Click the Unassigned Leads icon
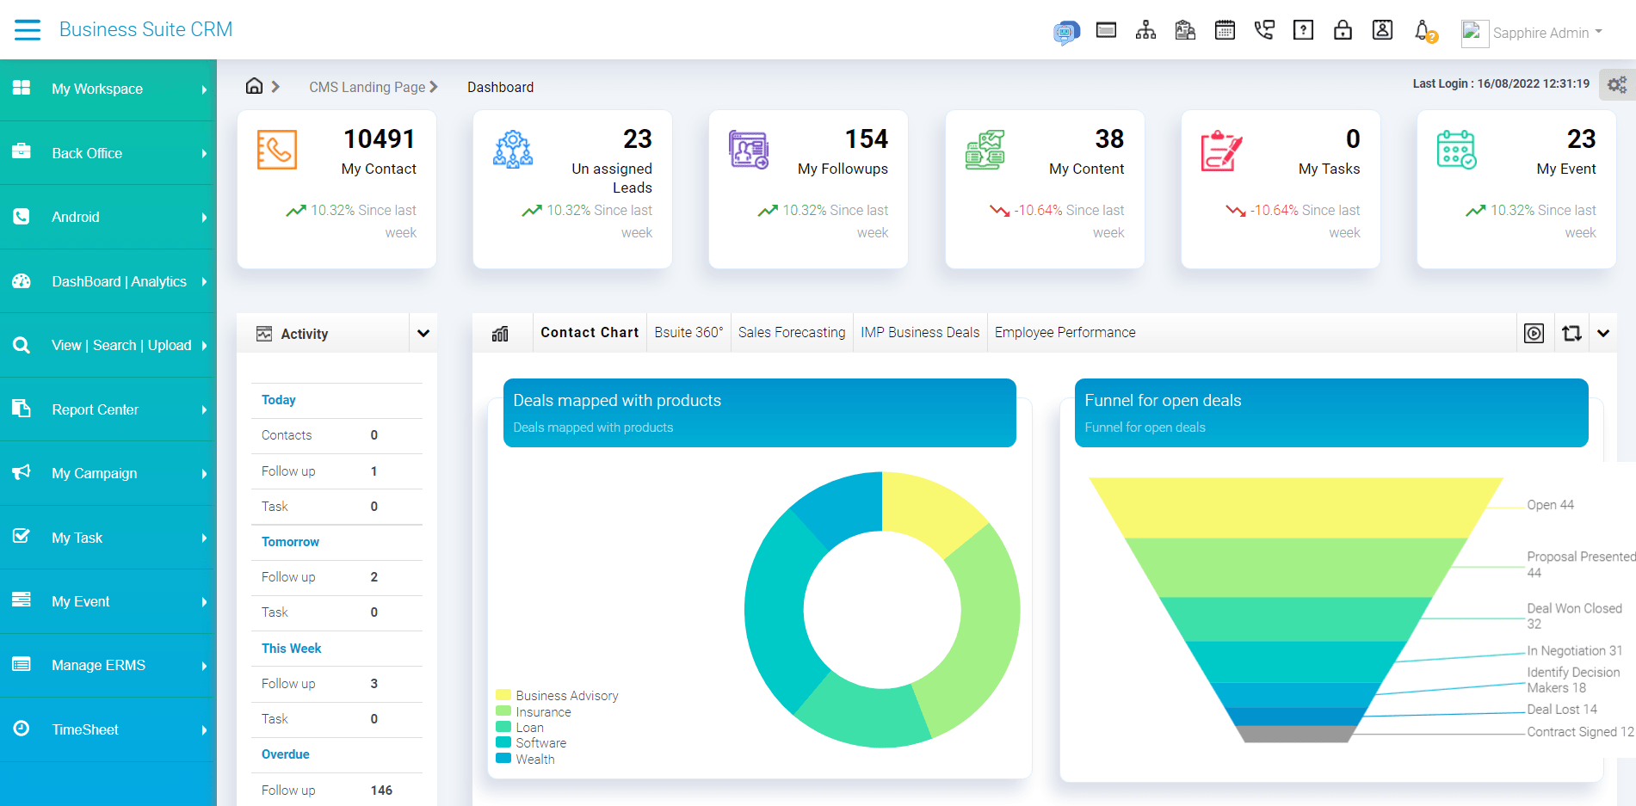The image size is (1636, 806). click(x=513, y=150)
